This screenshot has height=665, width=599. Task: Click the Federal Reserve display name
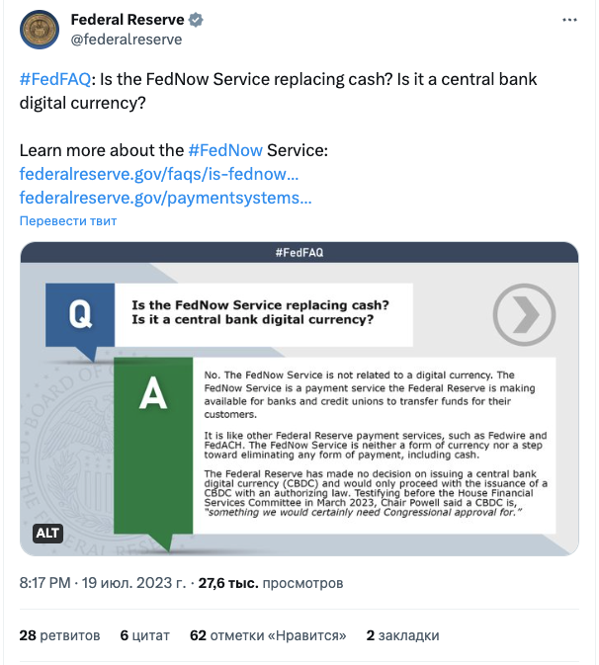click(126, 20)
